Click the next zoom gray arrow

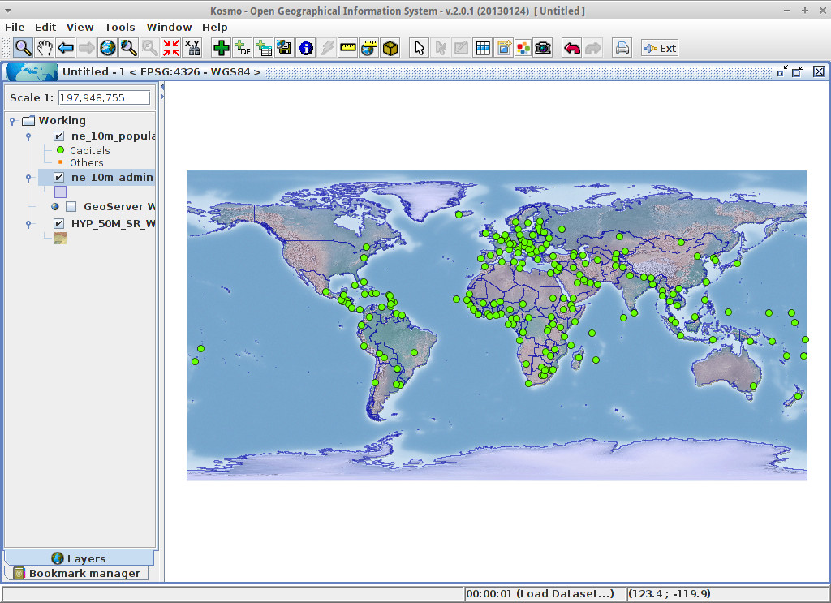coord(86,48)
